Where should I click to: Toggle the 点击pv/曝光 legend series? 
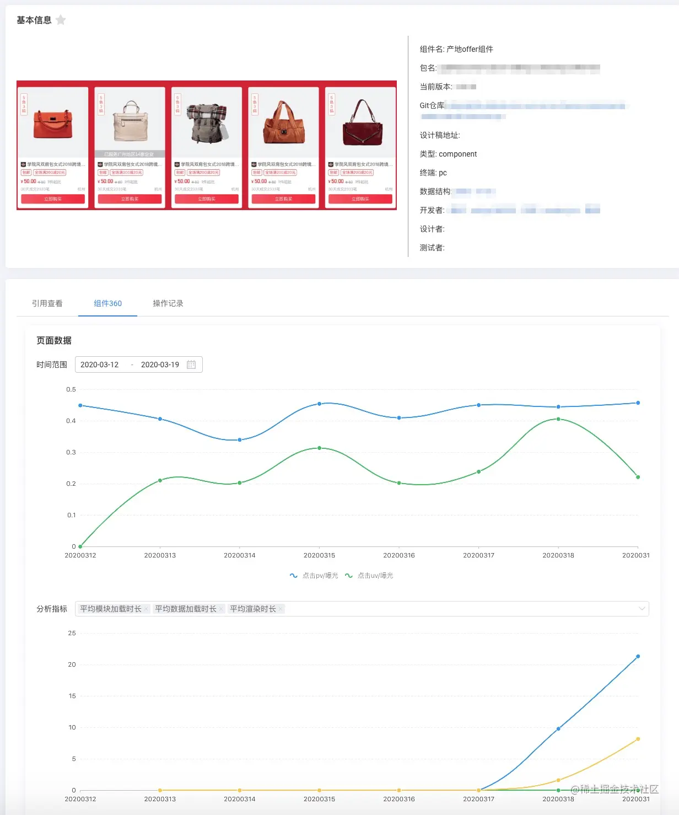[x=314, y=576]
